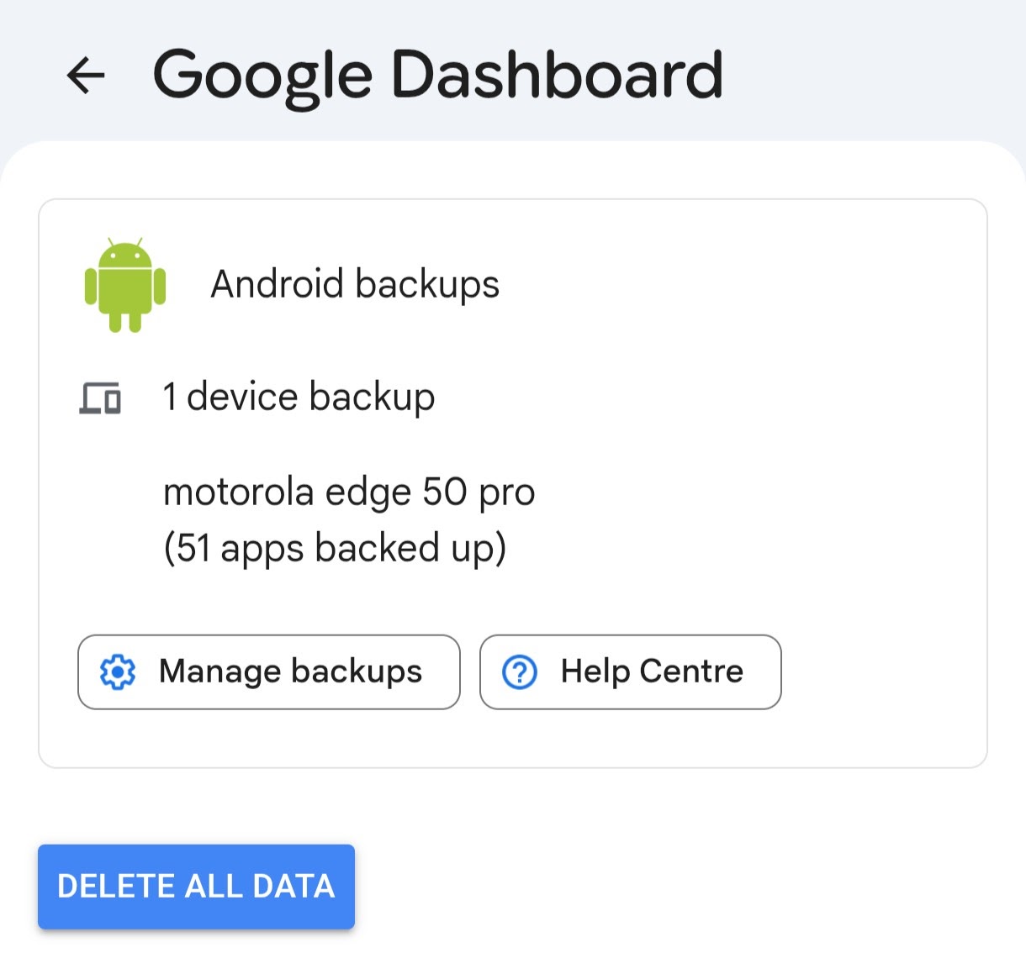Click the gear icon in Manage backups
The image size is (1026, 969).
[118, 672]
